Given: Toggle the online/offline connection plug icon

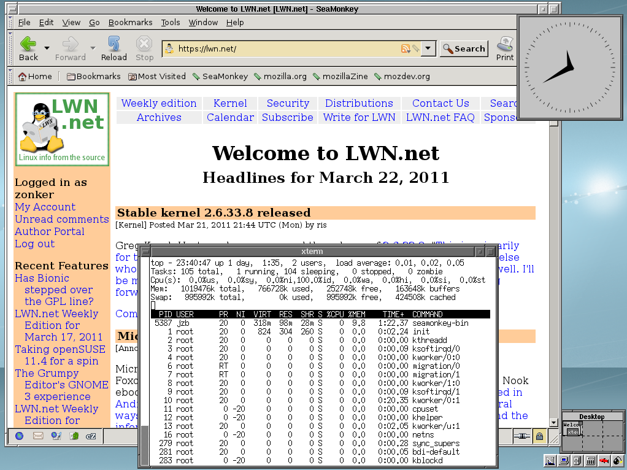Looking at the screenshot, I should 521,436.
